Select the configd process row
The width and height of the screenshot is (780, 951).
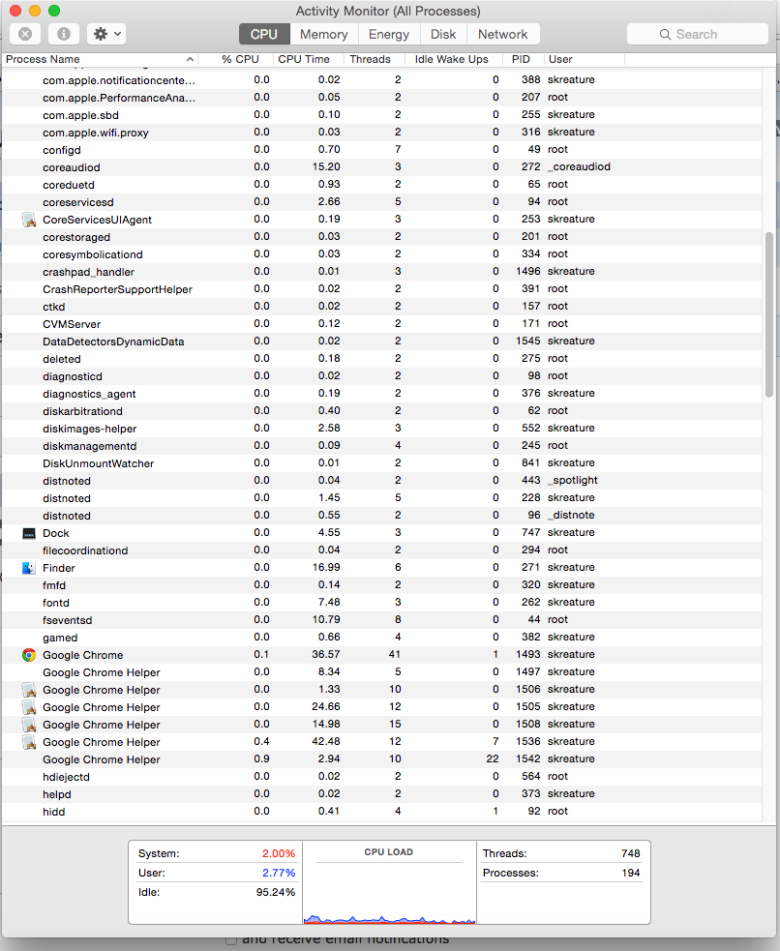[382, 150]
